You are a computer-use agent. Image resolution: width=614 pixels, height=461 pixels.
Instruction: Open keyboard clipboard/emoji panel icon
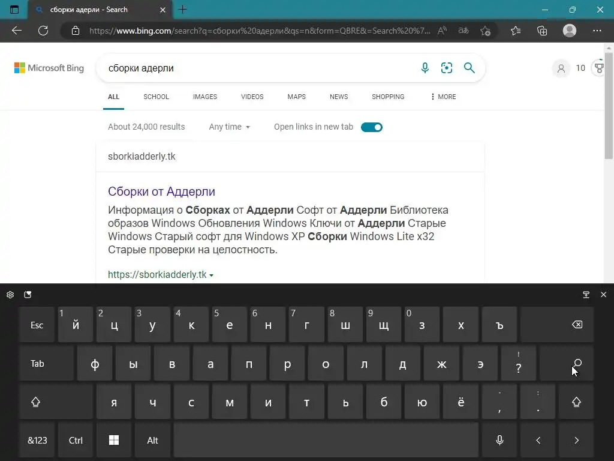point(28,295)
